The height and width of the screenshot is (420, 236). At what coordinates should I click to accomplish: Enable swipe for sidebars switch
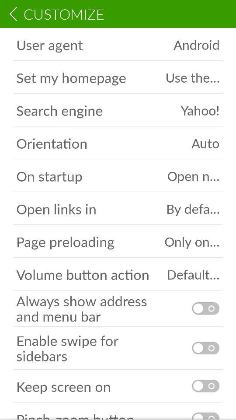pyautogui.click(x=205, y=348)
